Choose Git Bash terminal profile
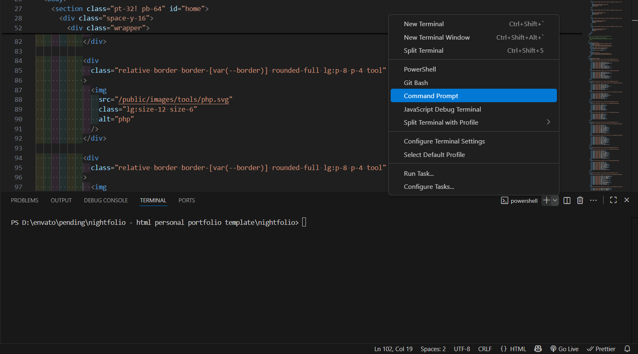Image resolution: width=638 pixels, height=354 pixels. pos(416,83)
